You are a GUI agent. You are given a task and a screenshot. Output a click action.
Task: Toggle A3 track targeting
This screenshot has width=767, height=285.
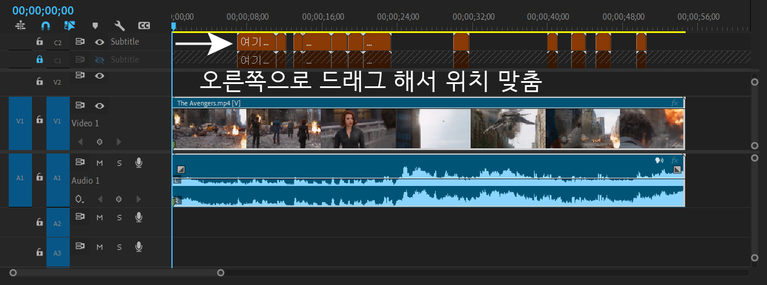[58, 253]
